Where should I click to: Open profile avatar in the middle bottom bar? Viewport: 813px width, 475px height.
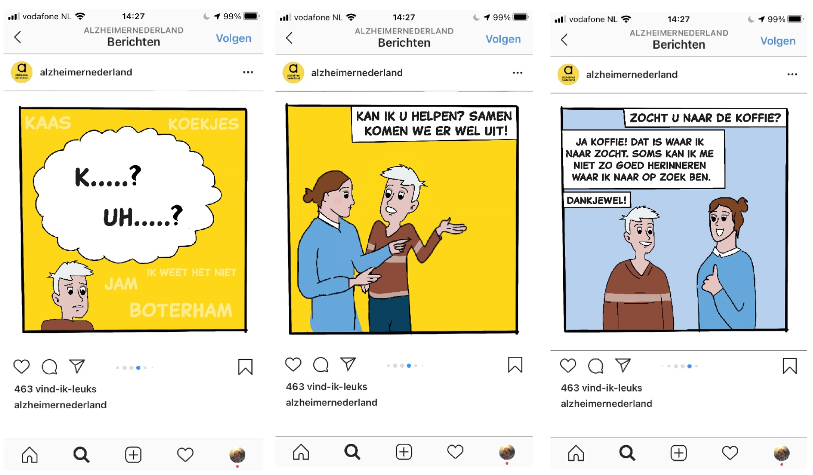[x=507, y=452]
